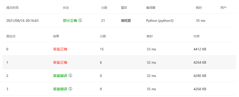
Task: Click the 编程题 problem link
Action: [x=126, y=21]
